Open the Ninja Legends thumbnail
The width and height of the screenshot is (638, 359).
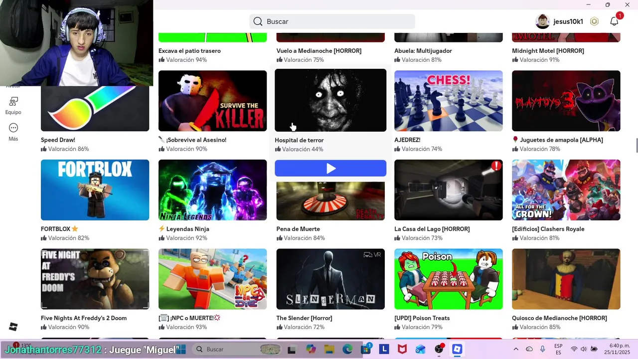click(212, 190)
